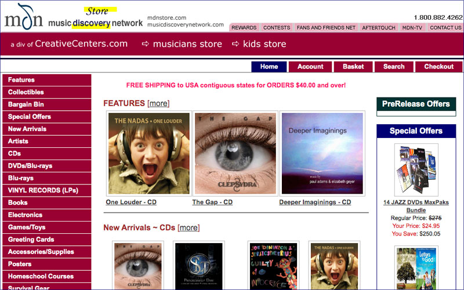This screenshot has width=464, height=290.
Task: Click the free shipping announcement text
Action: pyautogui.click(x=236, y=85)
